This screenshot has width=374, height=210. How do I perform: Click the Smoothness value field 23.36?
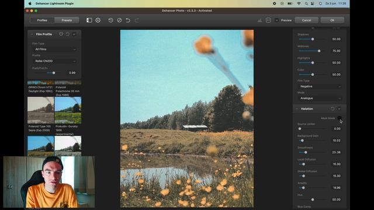click(337, 152)
